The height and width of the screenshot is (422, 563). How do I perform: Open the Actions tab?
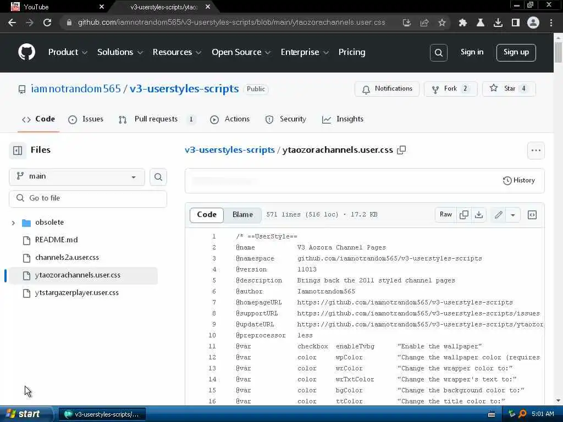pyautogui.click(x=230, y=119)
